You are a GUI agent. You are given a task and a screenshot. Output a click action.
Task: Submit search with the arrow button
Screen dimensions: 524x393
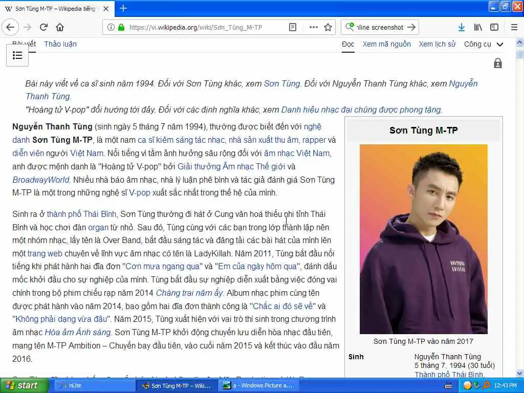coord(412,27)
